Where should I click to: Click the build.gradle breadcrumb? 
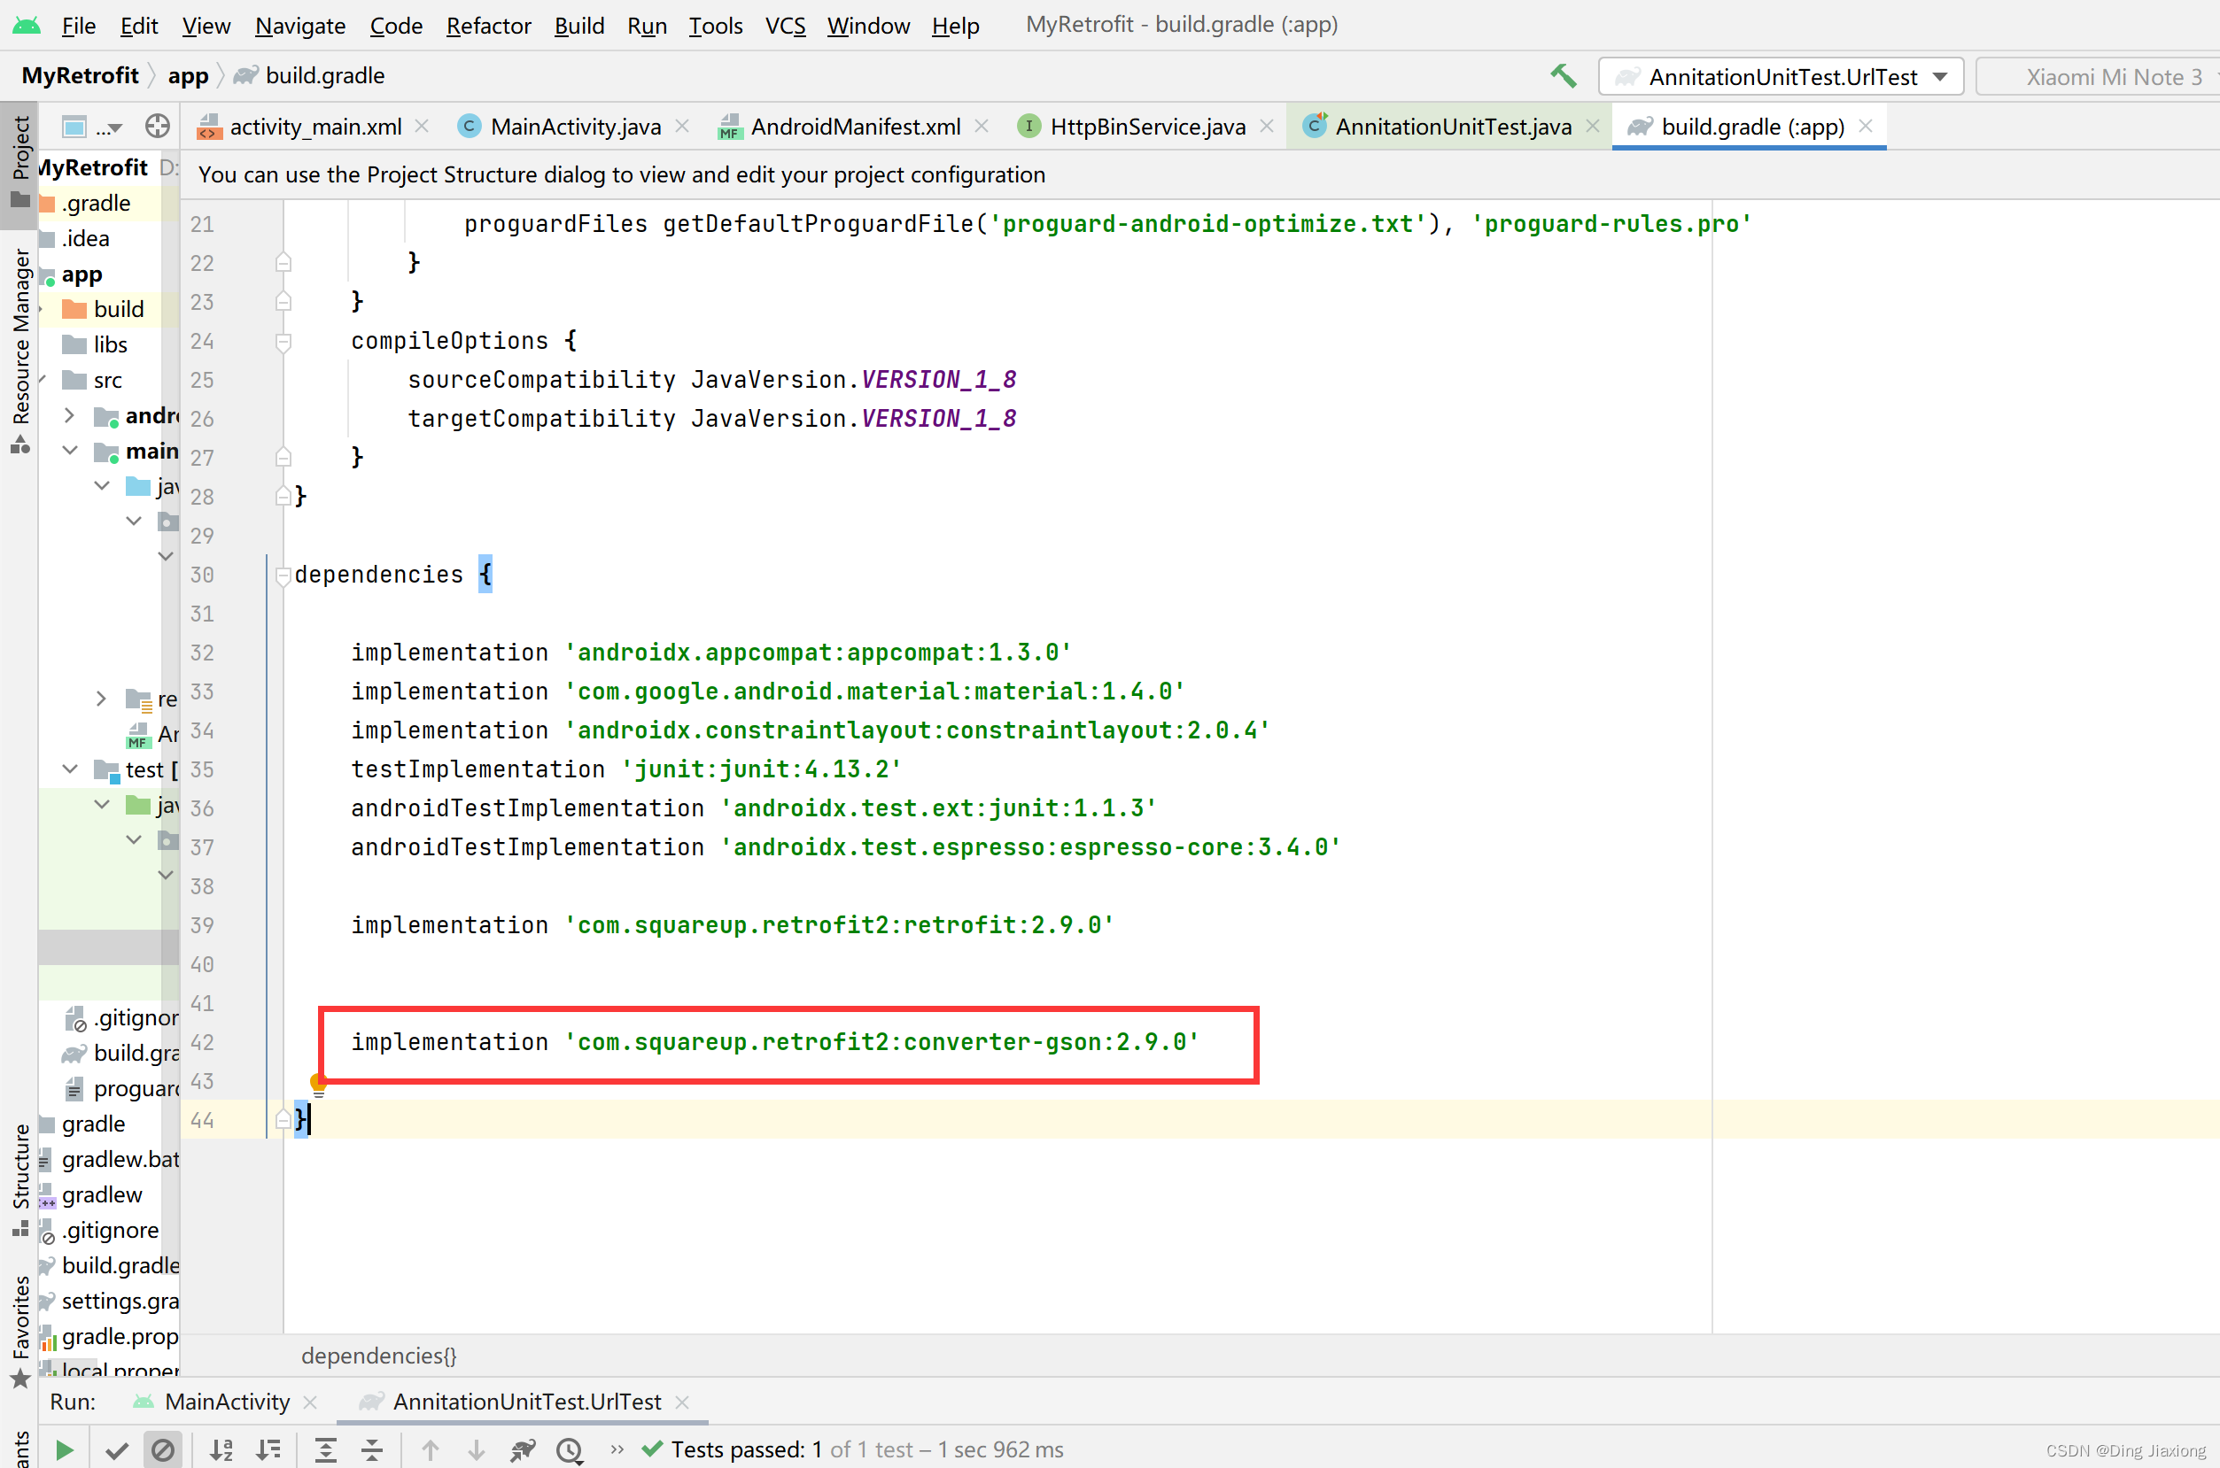[310, 76]
